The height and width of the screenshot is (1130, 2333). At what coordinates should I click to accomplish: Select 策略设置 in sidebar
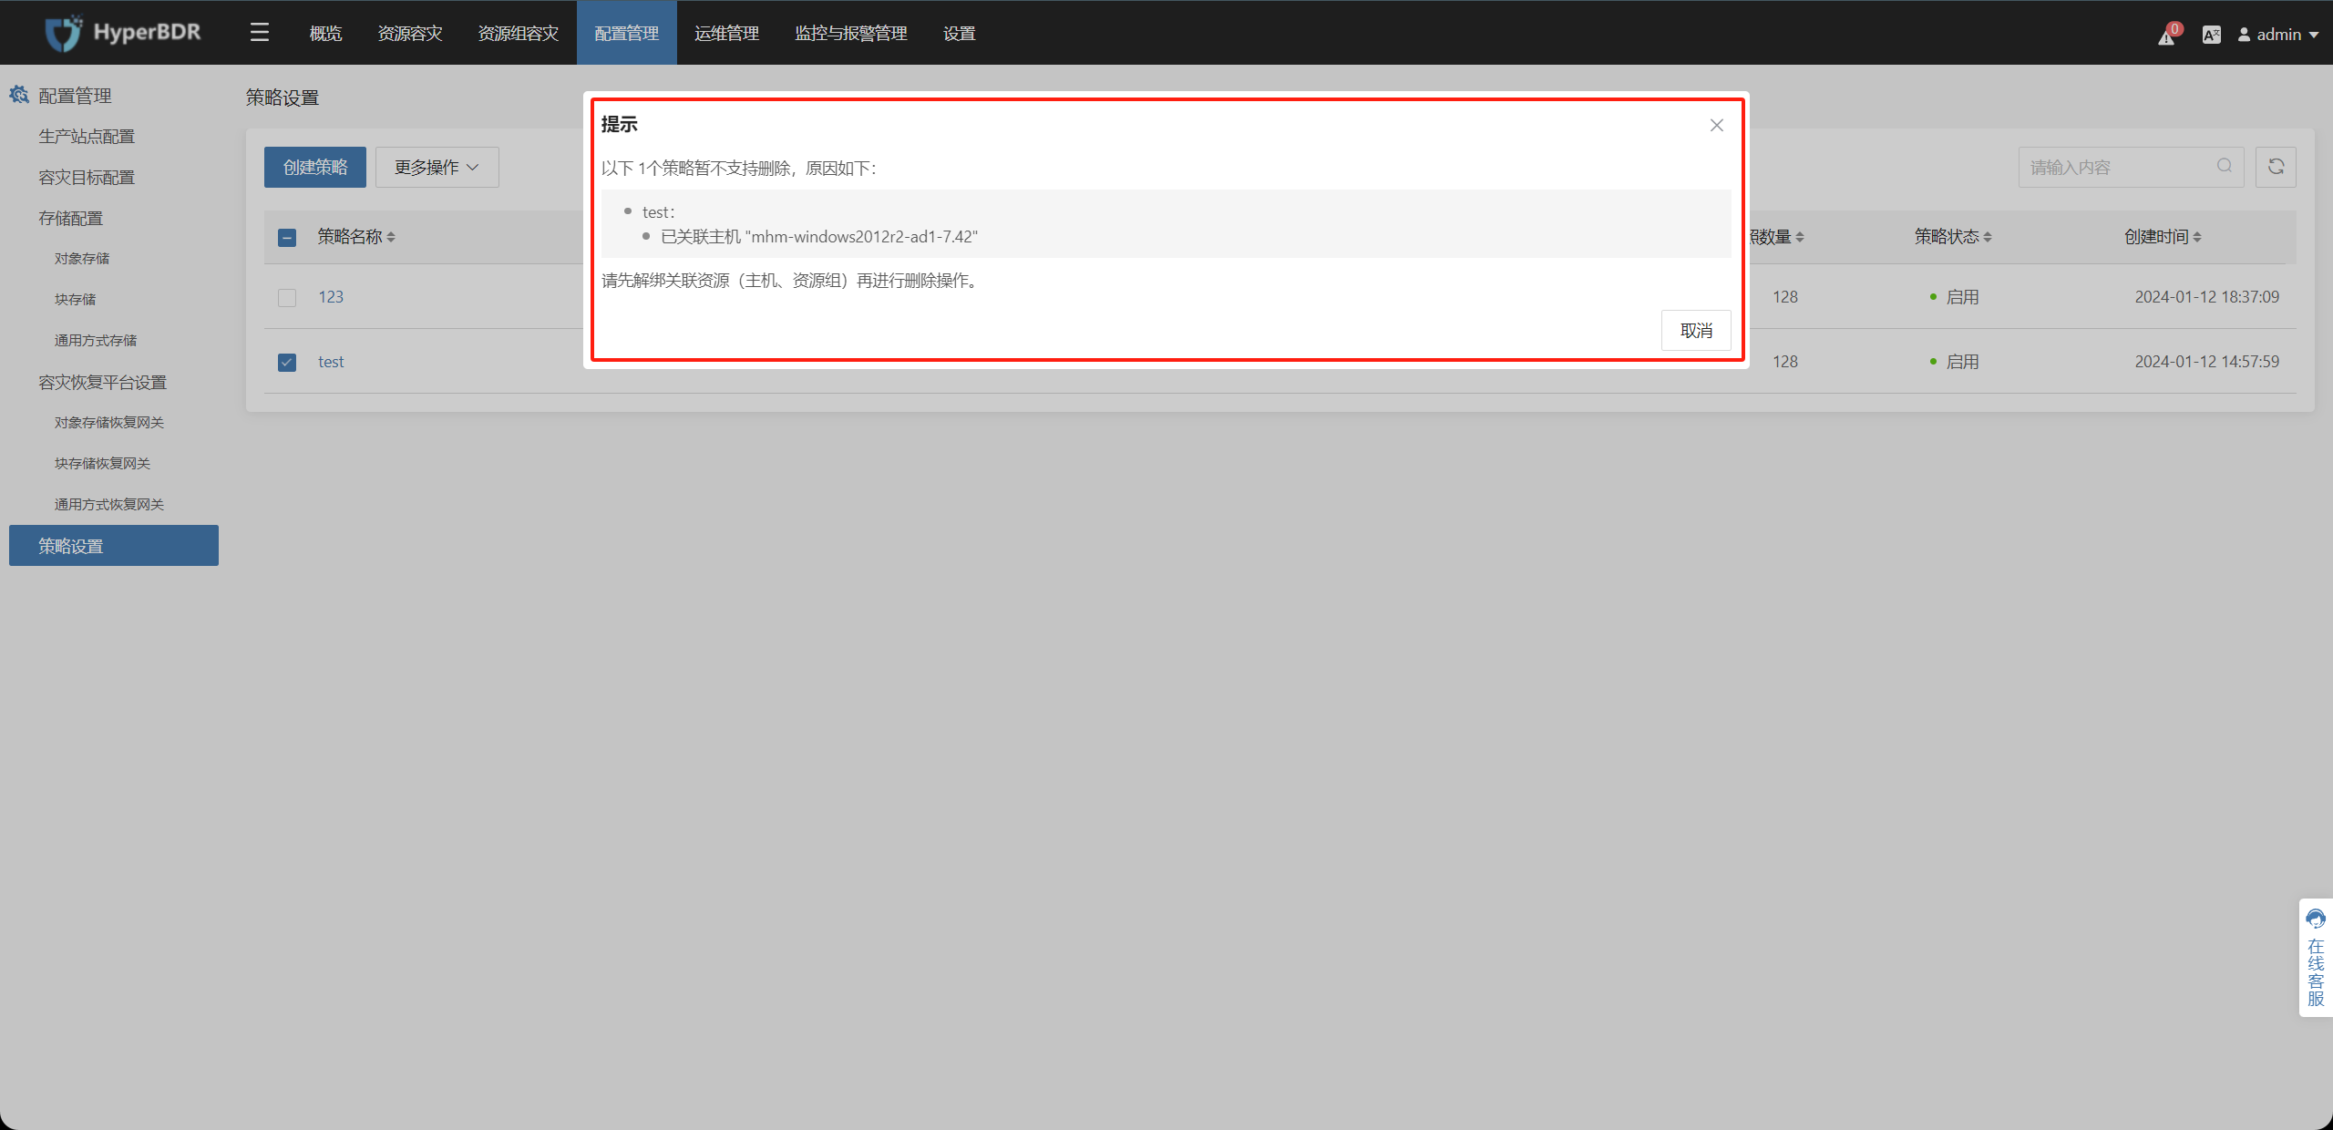click(x=114, y=545)
